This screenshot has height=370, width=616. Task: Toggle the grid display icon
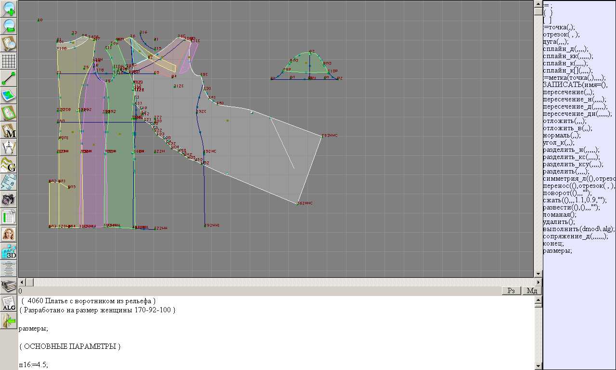coord(9,61)
